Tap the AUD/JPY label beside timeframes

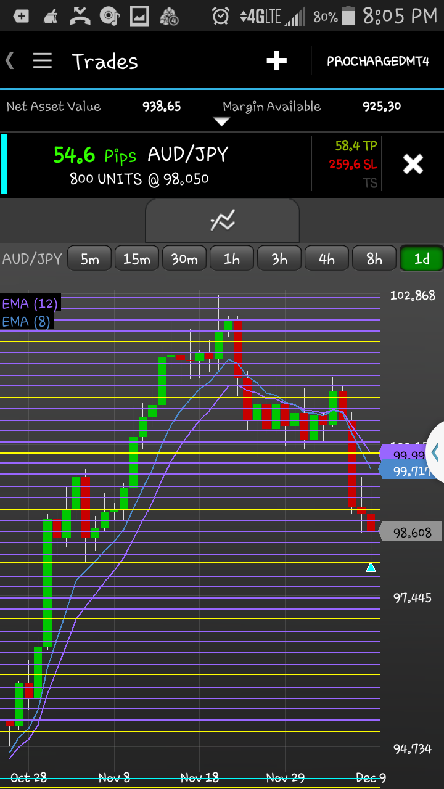pos(33,259)
